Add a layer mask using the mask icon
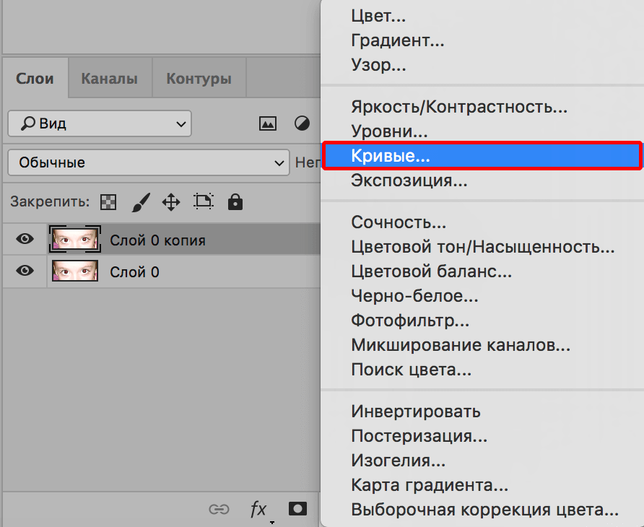The image size is (644, 527). (297, 509)
